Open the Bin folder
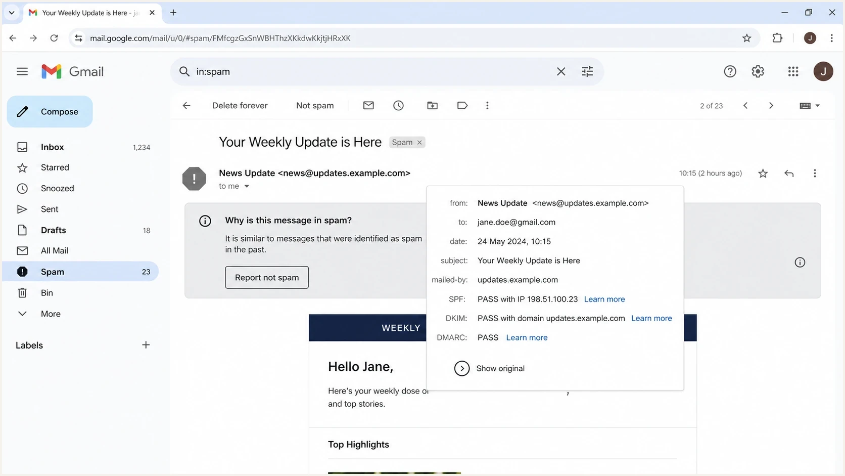This screenshot has height=476, width=845. 80,293
